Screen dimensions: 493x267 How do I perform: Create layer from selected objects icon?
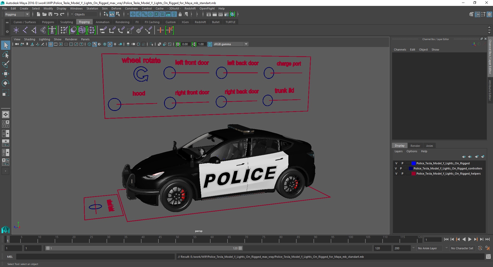tap(483, 157)
